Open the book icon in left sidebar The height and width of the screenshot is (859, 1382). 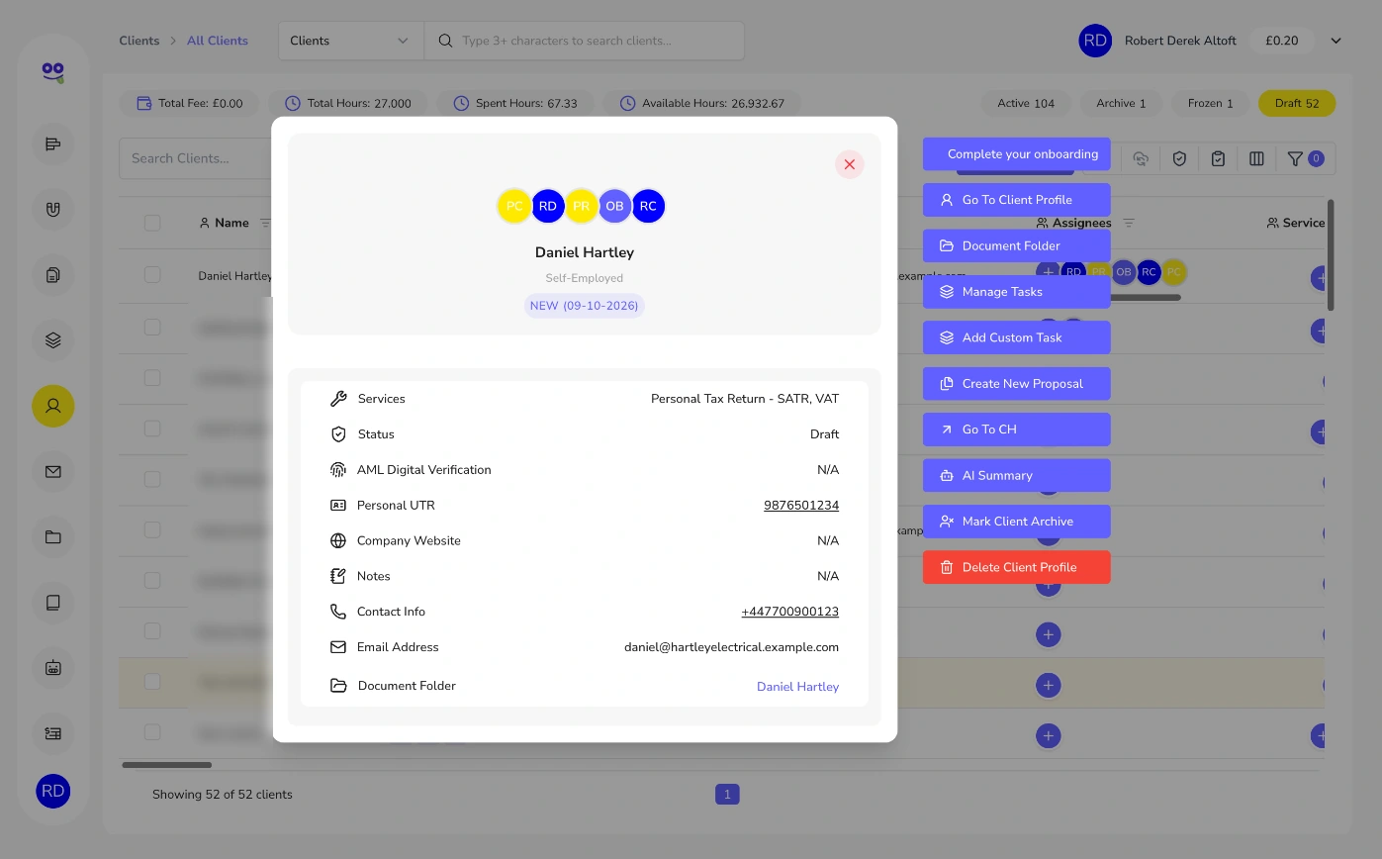(53, 602)
